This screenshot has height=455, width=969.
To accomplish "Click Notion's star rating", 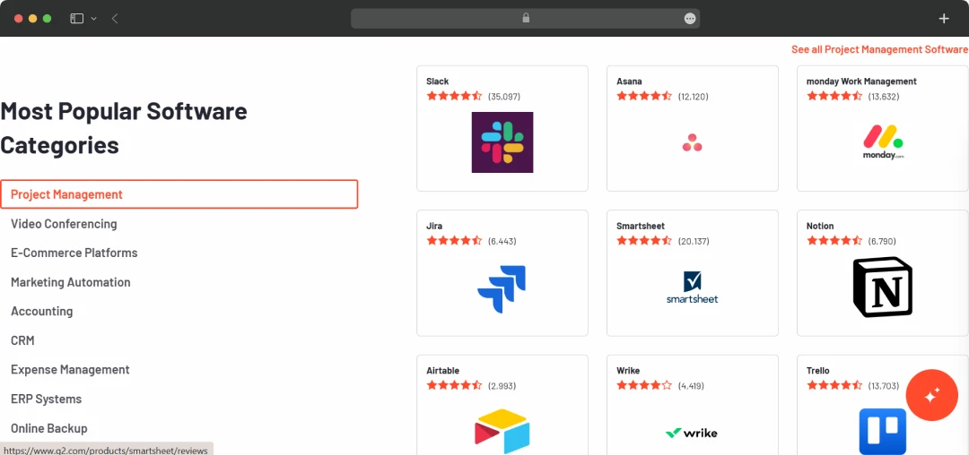I will [834, 241].
